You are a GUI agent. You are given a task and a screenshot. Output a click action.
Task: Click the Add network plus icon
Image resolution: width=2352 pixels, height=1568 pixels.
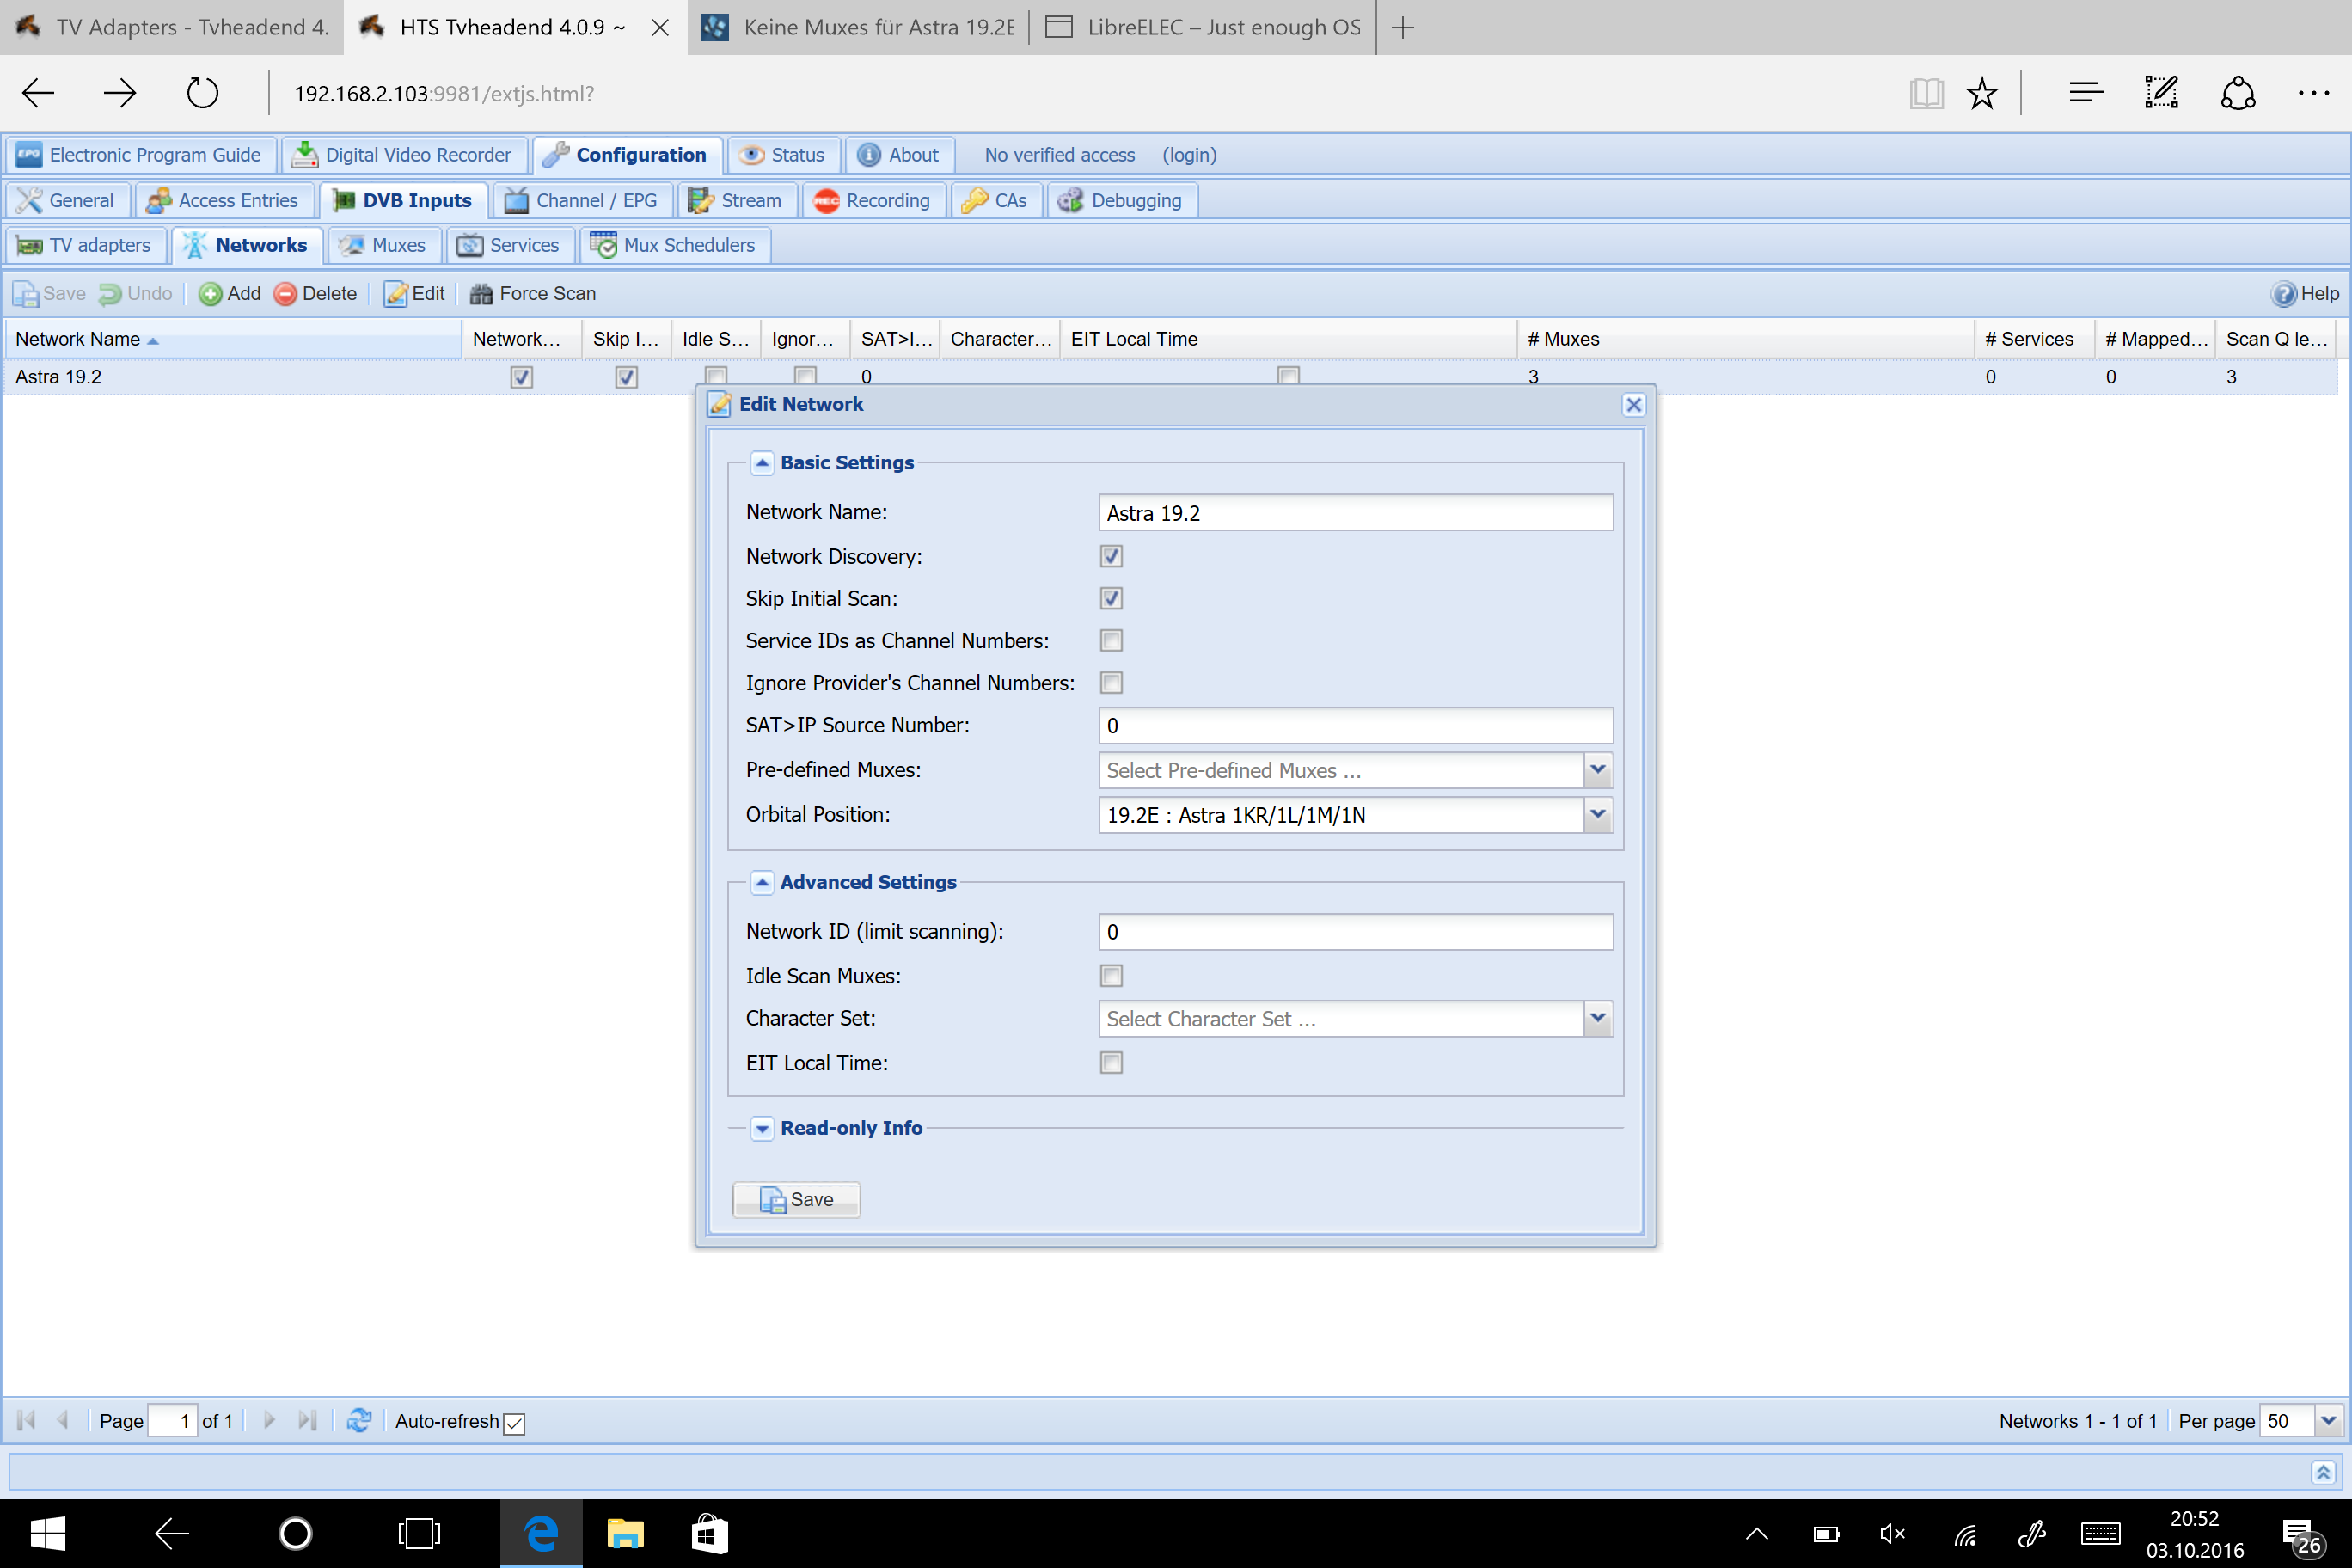210,293
